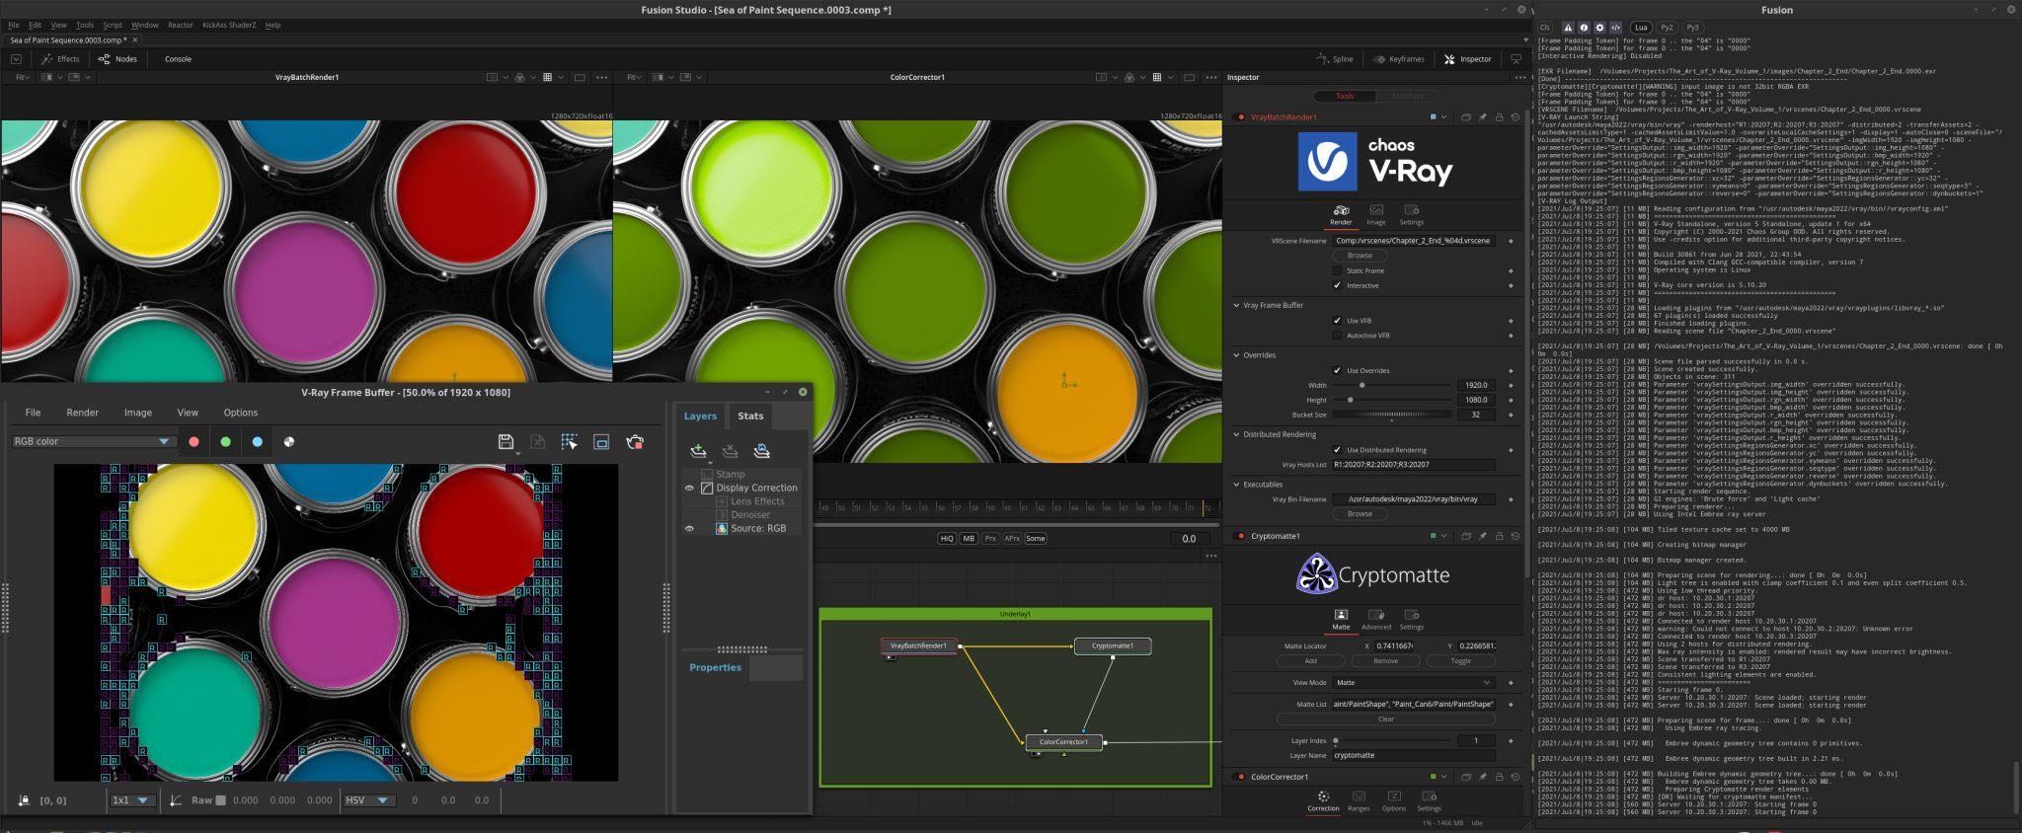Open the frame link icon next to region render
The width and height of the screenshot is (2022, 833).
tap(601, 442)
